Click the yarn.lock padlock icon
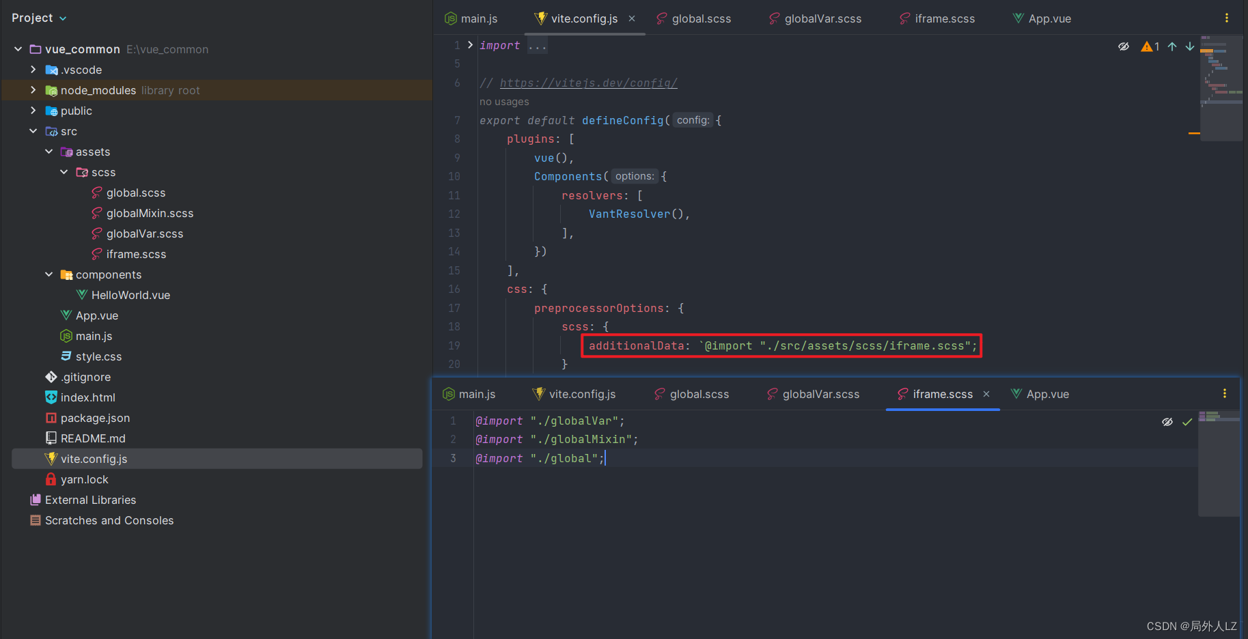The image size is (1248, 639). pyautogui.click(x=51, y=479)
